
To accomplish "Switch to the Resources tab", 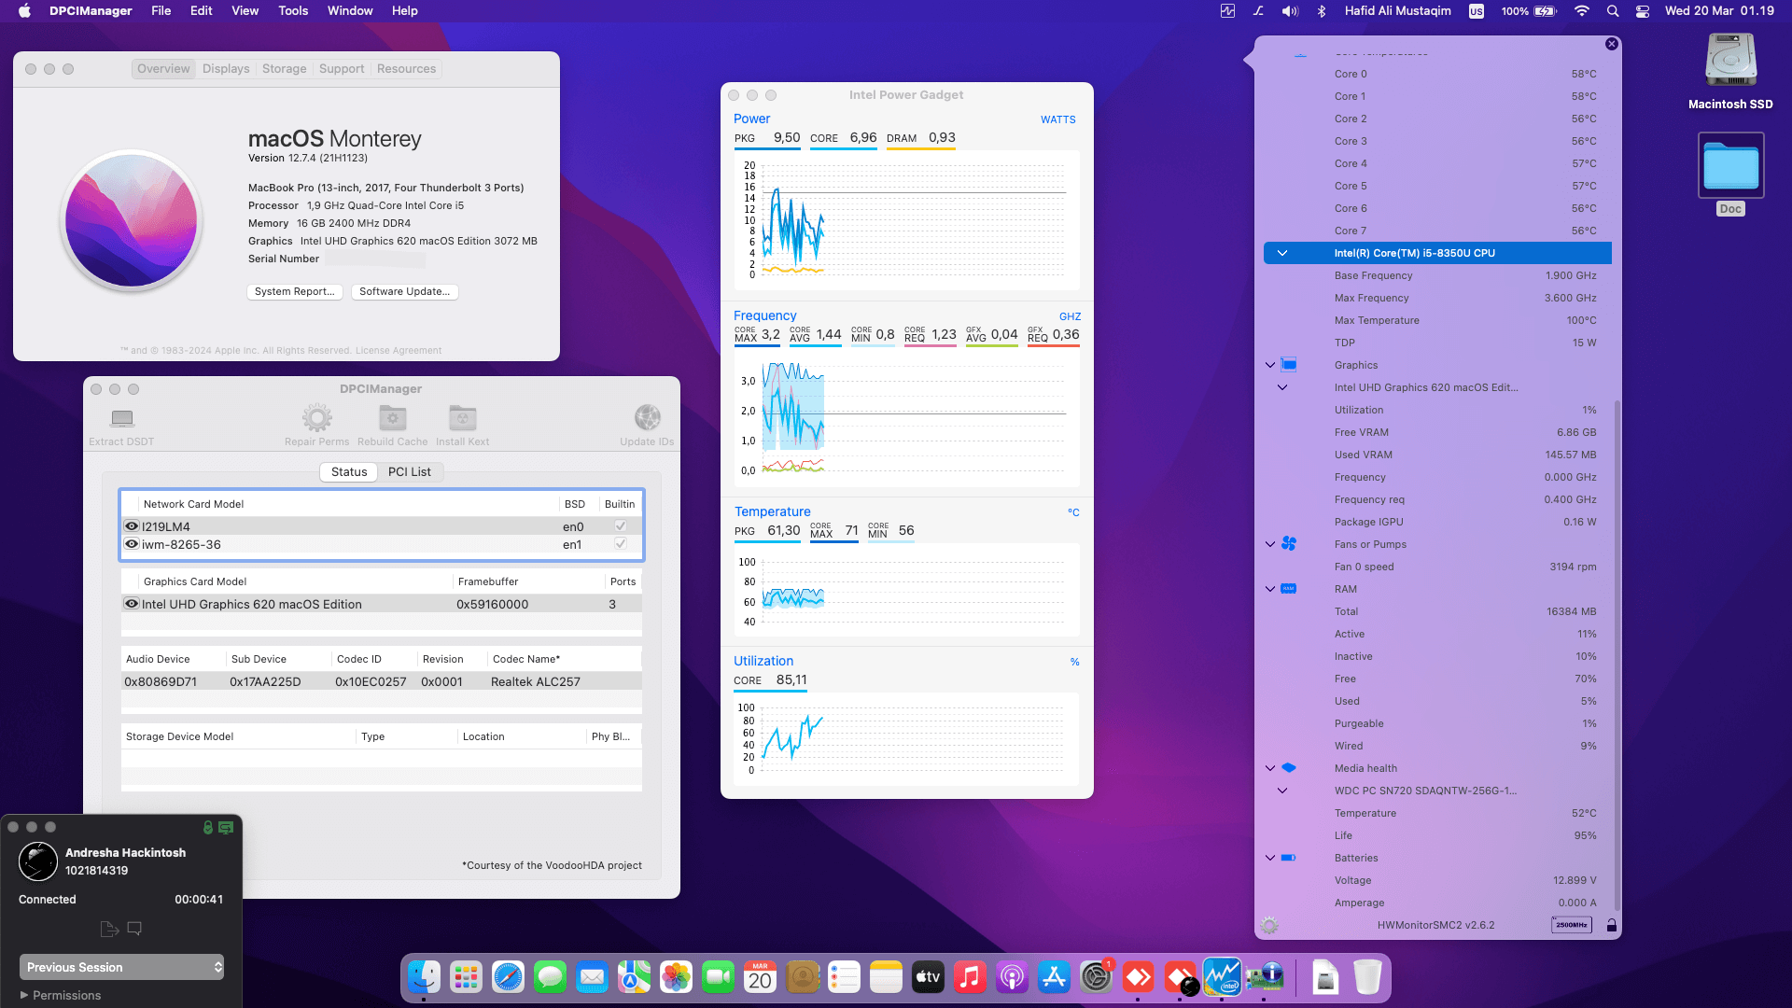I will point(407,69).
